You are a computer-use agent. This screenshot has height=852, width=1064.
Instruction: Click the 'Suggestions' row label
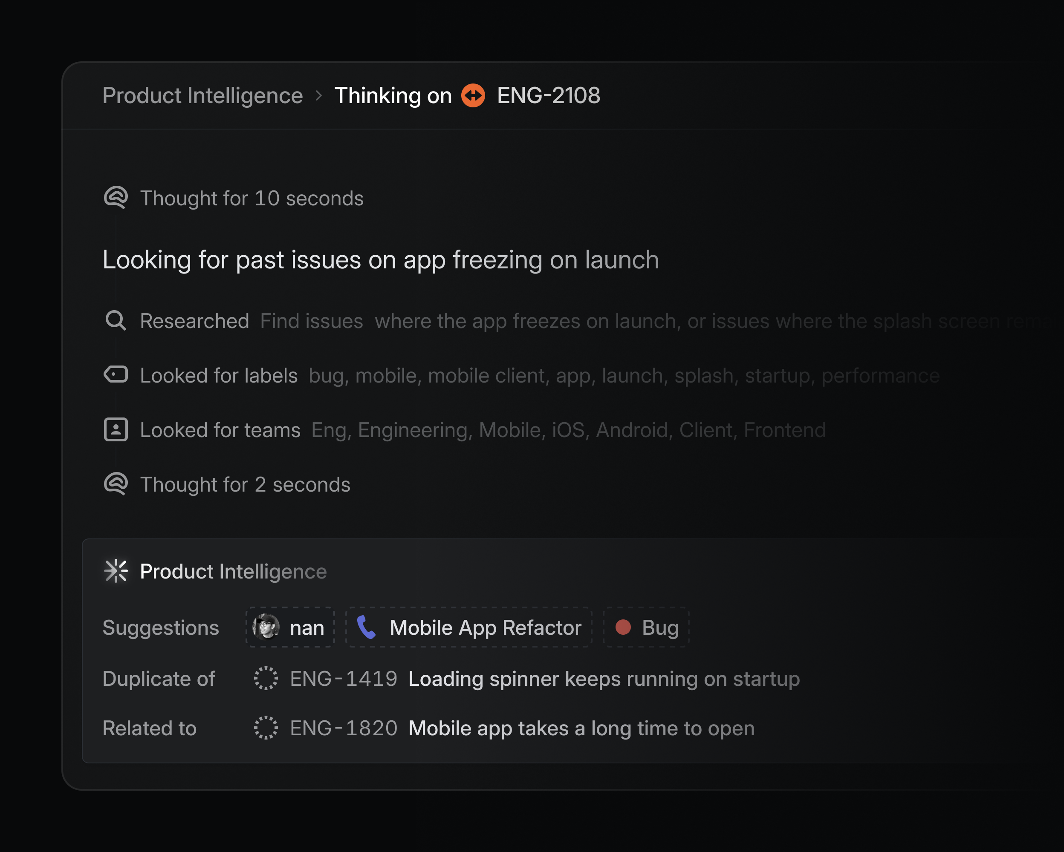pyautogui.click(x=161, y=627)
